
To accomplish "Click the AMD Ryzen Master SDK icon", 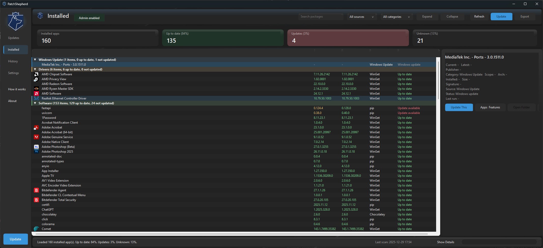I will point(36,89).
